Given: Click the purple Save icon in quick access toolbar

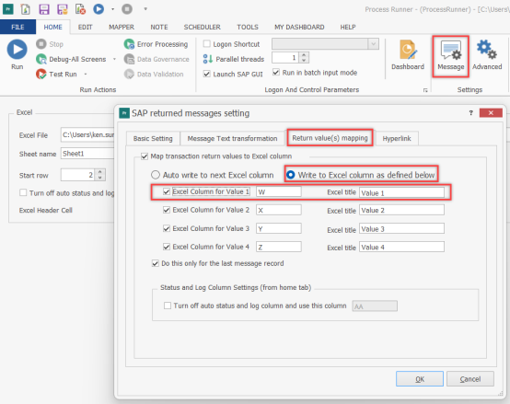Looking at the screenshot, I should coord(44,9).
